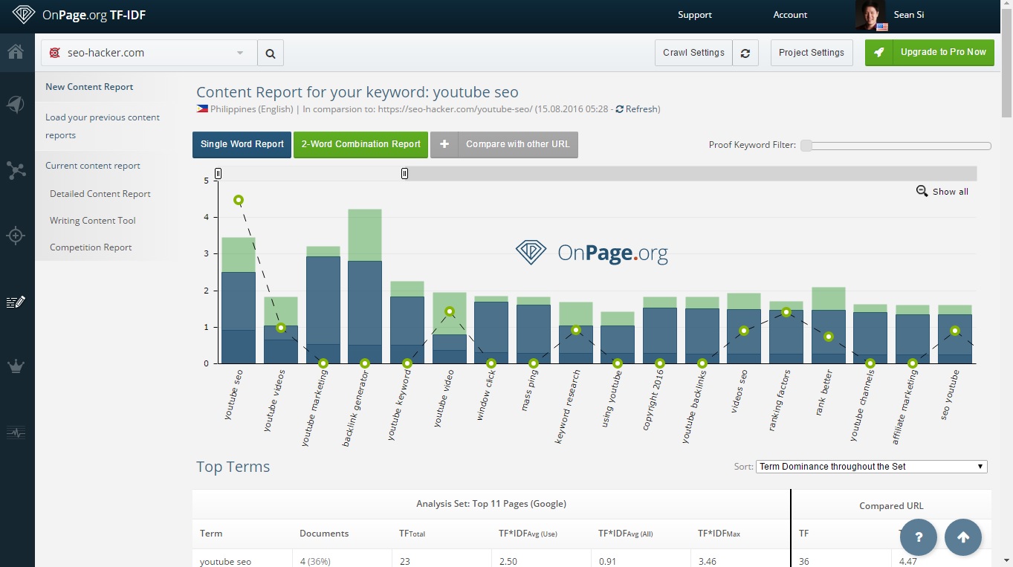The width and height of the screenshot is (1013, 567).
Task: Click the scroll-to-top arrow button
Action: (963, 537)
